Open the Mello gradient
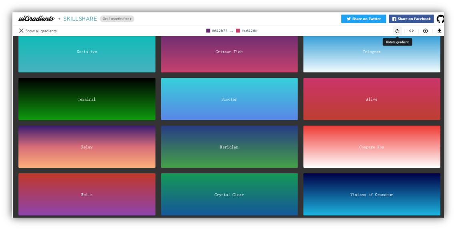Image resolution: width=456 pixels, height=230 pixels. [x=87, y=194]
